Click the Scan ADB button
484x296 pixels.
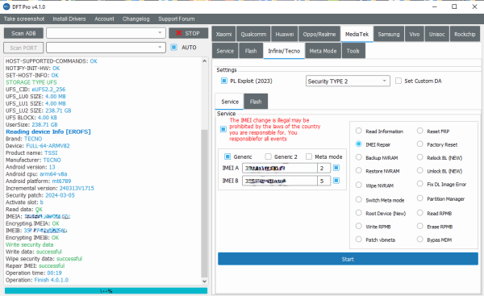pos(23,33)
